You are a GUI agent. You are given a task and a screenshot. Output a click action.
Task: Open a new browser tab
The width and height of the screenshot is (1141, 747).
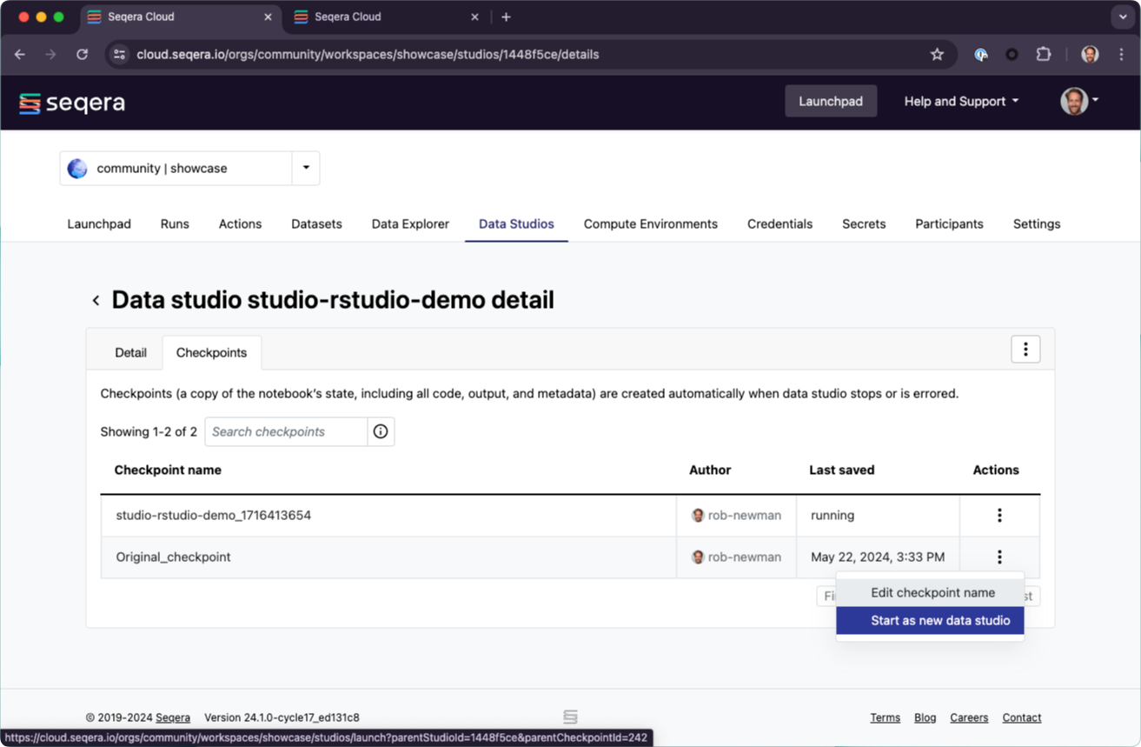click(x=506, y=17)
